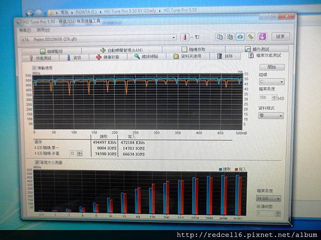
Task: Click the trash can icon on the 抹除 tab
Action: 219,56
